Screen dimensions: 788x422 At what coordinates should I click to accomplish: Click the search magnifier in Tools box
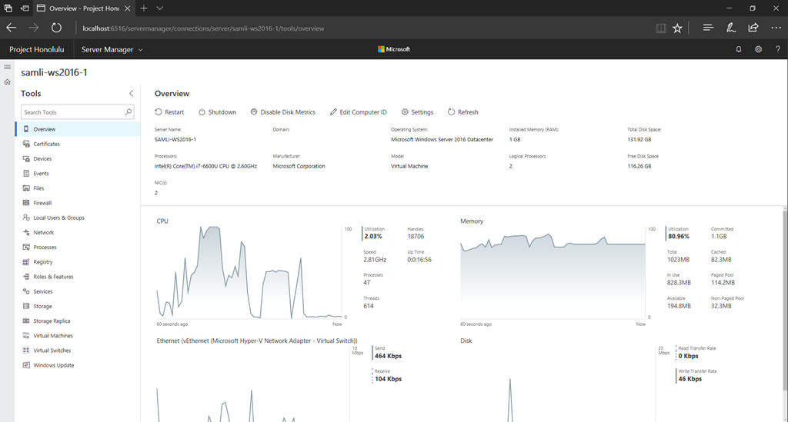click(128, 112)
